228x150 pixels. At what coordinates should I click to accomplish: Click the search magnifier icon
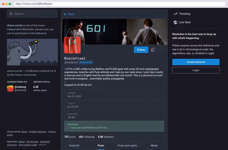click(x=11, y=14)
